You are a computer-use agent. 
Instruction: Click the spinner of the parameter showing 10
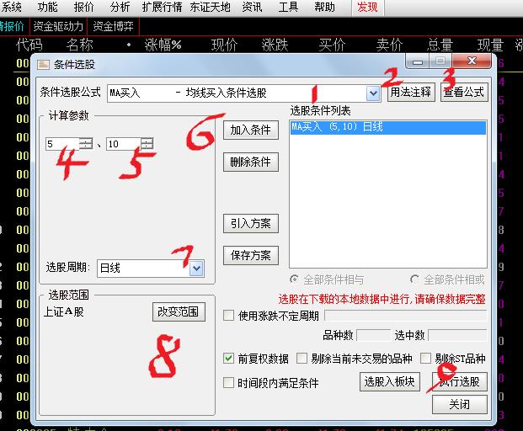pos(147,144)
